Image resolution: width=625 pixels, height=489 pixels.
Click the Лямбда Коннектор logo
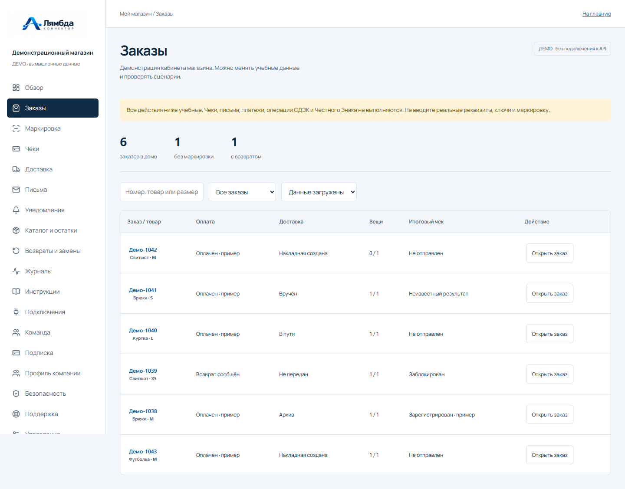coord(48,24)
